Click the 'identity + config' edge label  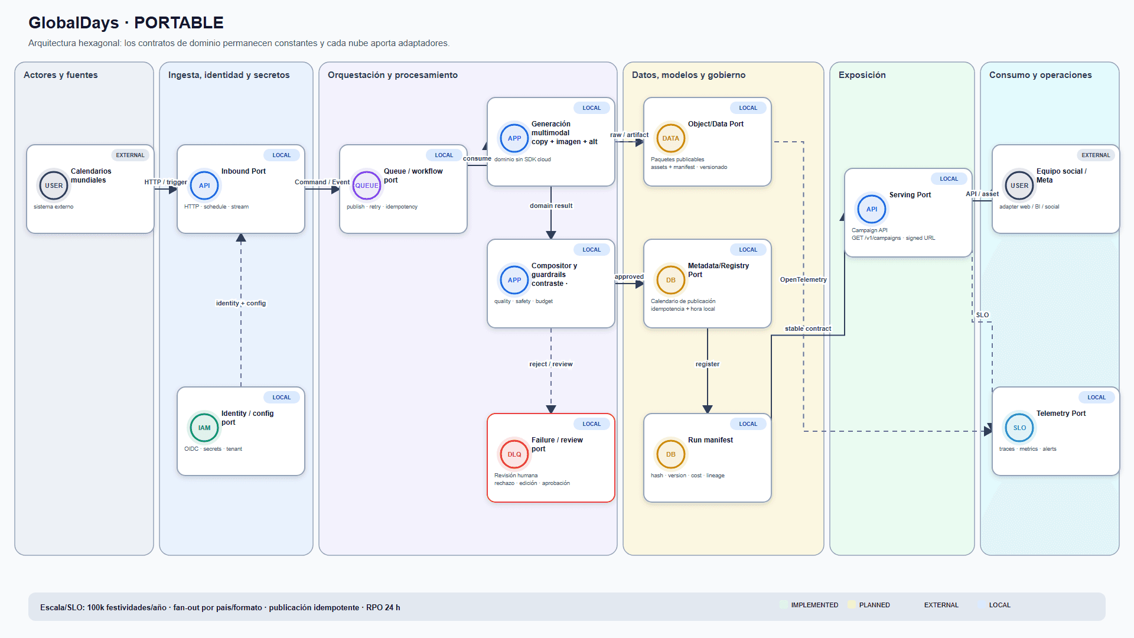pyautogui.click(x=241, y=303)
